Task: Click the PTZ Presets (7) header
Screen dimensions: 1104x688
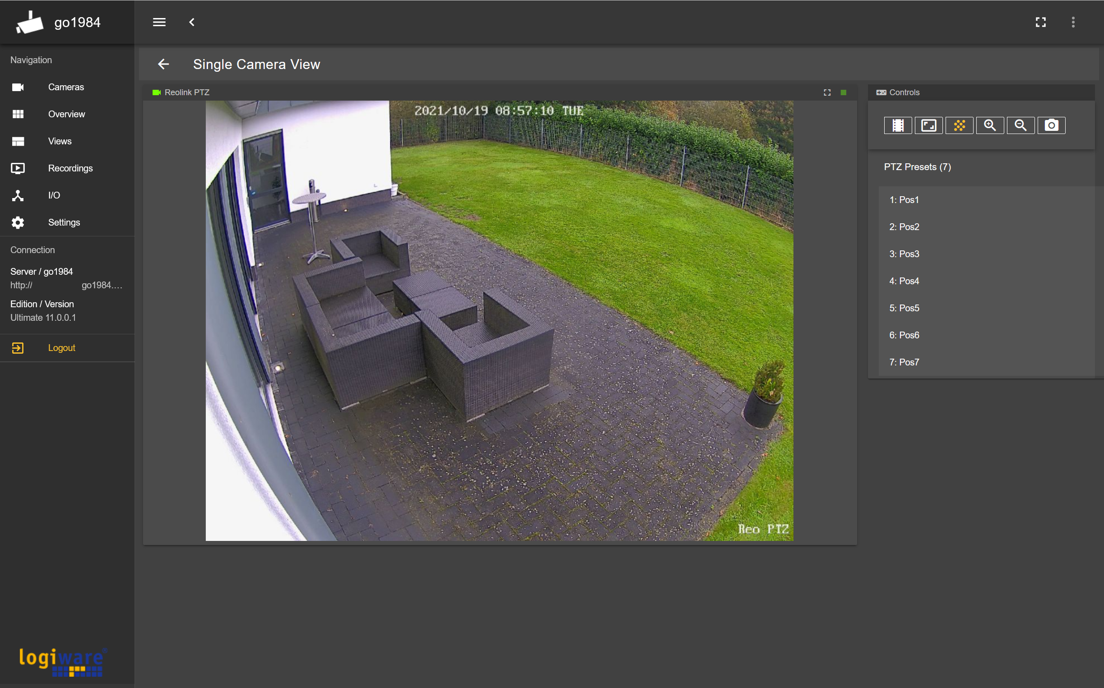Action: [x=917, y=167]
